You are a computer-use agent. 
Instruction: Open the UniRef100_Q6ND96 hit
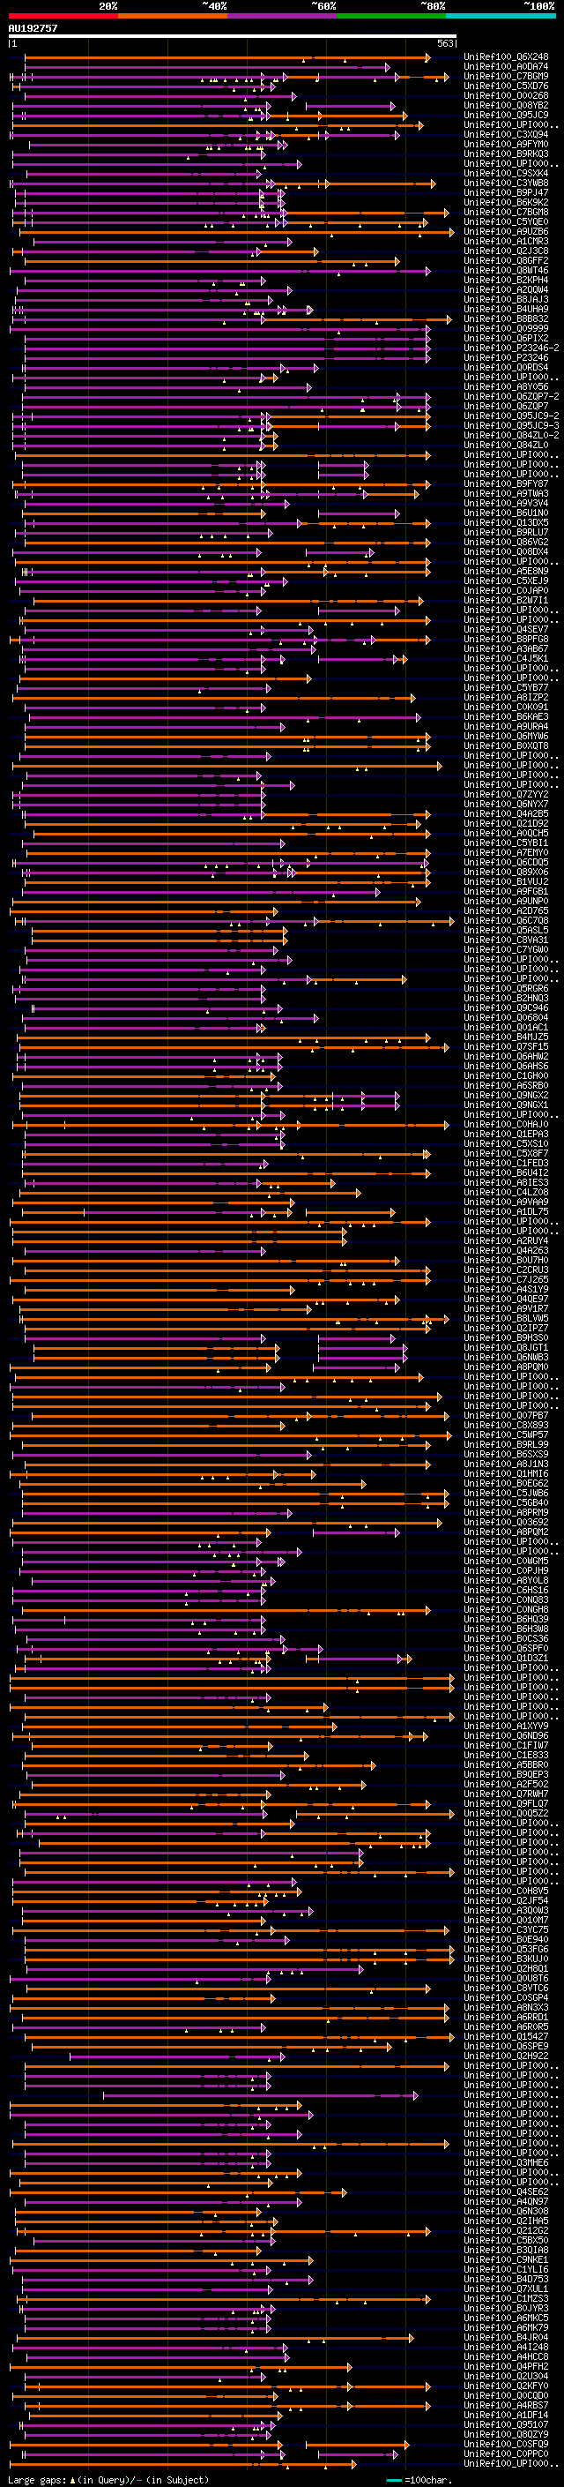(x=506, y=1736)
